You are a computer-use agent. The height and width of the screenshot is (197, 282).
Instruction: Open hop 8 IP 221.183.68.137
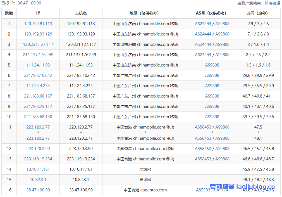(38, 96)
